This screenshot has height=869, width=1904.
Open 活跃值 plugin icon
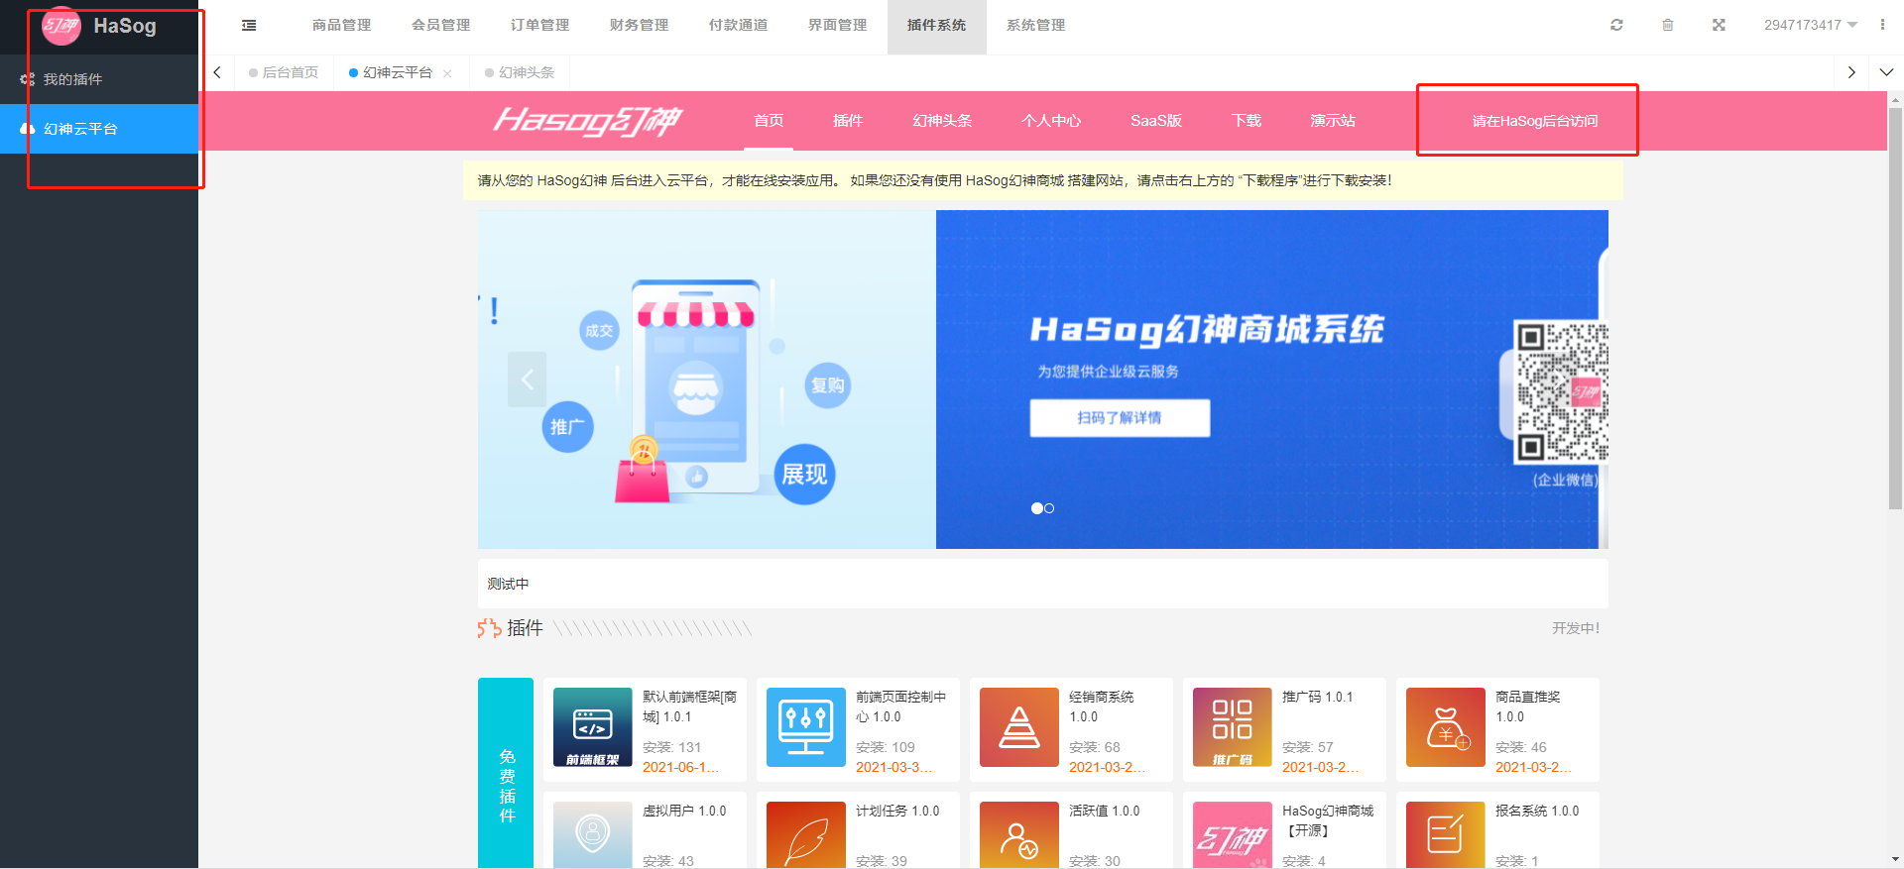click(x=1019, y=835)
